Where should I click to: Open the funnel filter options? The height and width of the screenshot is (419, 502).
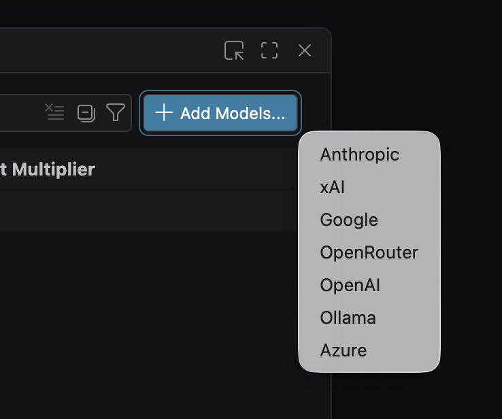pos(116,112)
